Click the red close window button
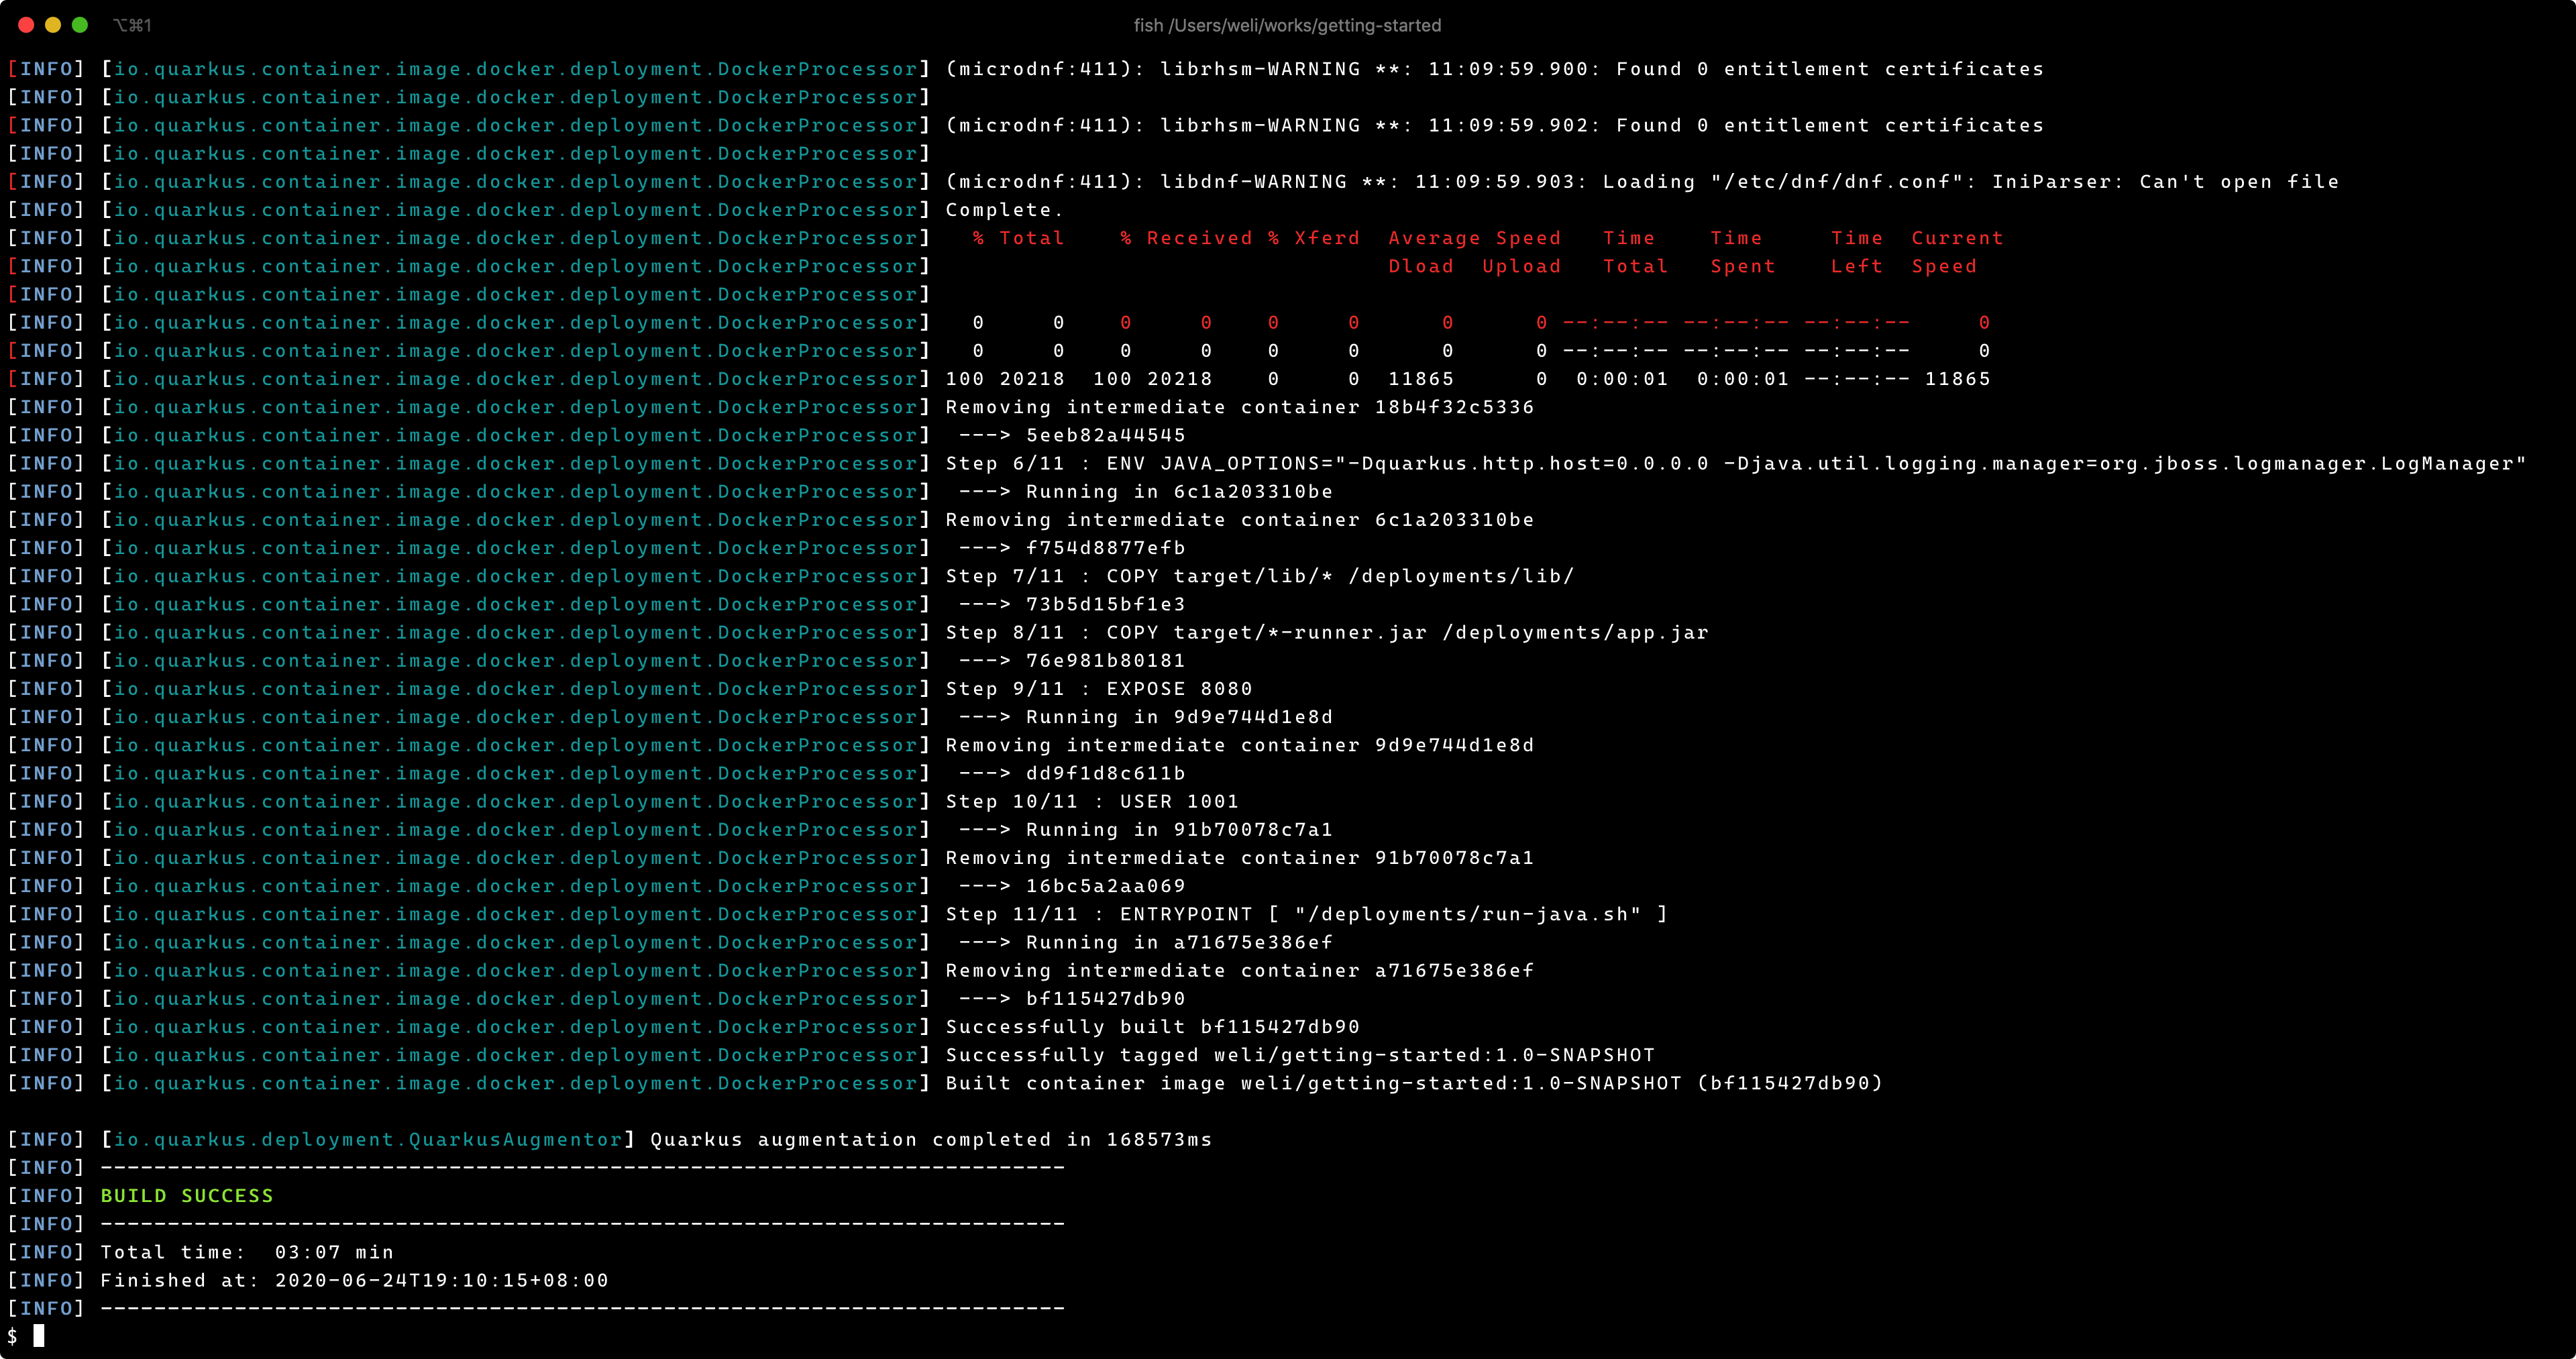The height and width of the screenshot is (1359, 2576). pos(26,25)
